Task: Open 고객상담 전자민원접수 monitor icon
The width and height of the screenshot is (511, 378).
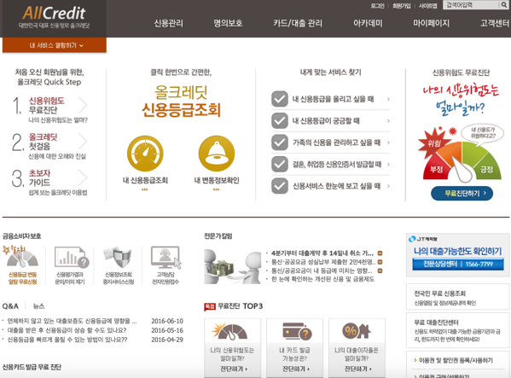Action: (165, 258)
